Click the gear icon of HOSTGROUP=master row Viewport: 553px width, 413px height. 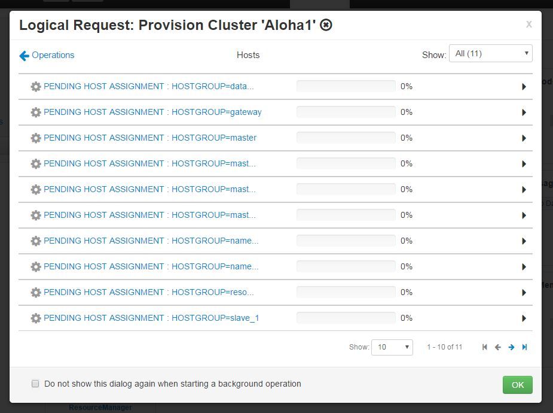[x=36, y=138]
